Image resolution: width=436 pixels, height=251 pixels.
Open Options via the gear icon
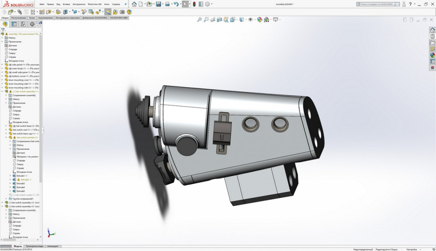click(x=208, y=4)
